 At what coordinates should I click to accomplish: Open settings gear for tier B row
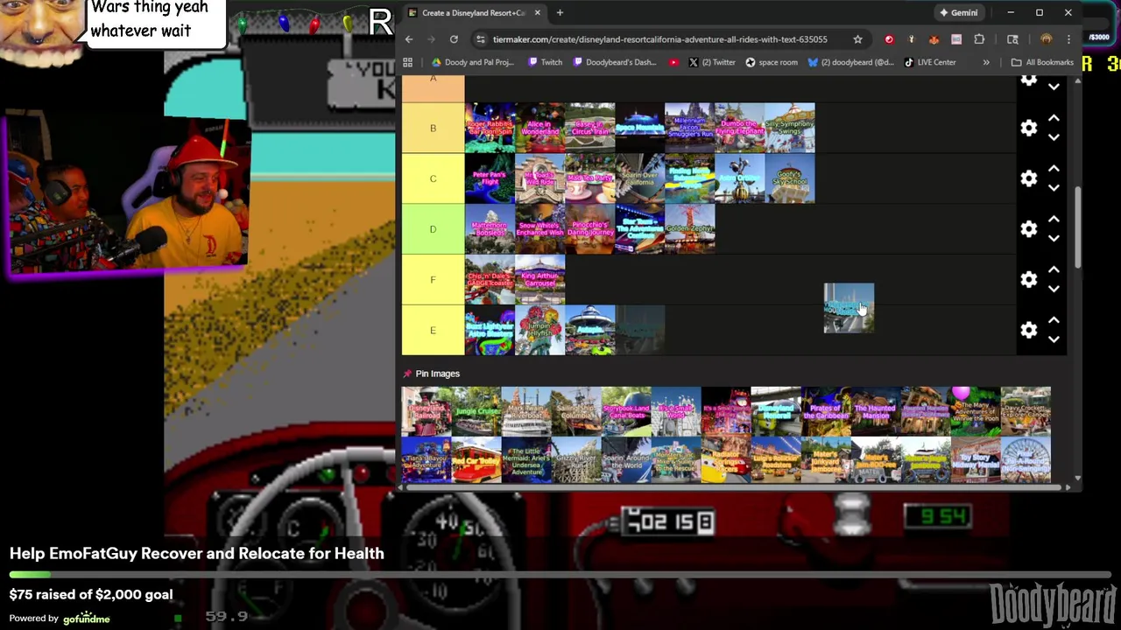point(1029,128)
